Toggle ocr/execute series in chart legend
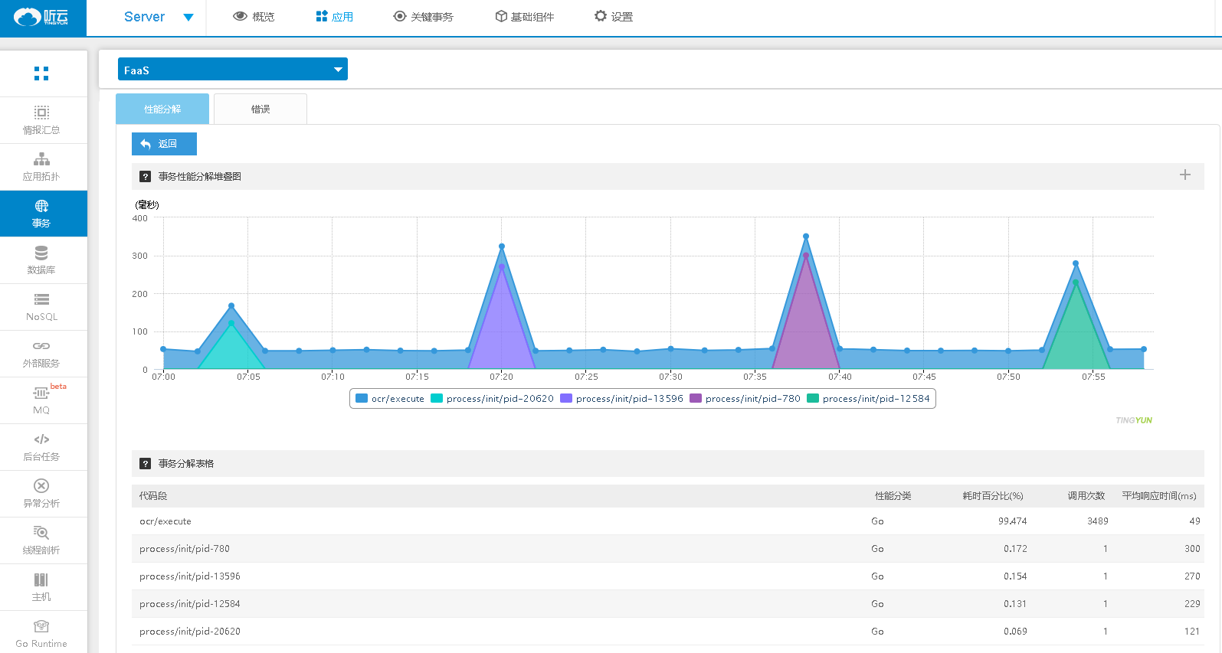1222x653 pixels. [x=390, y=399]
